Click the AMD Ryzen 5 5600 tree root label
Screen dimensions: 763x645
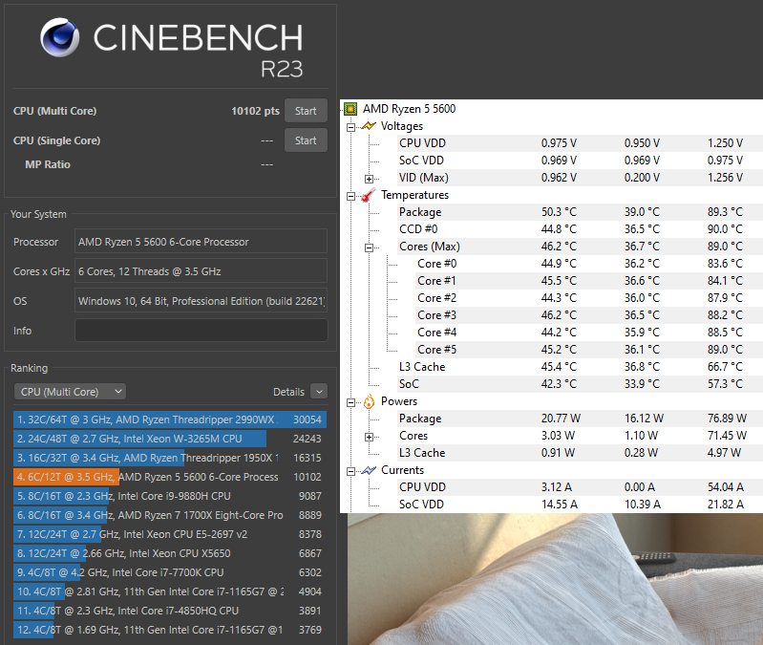pyautogui.click(x=410, y=109)
